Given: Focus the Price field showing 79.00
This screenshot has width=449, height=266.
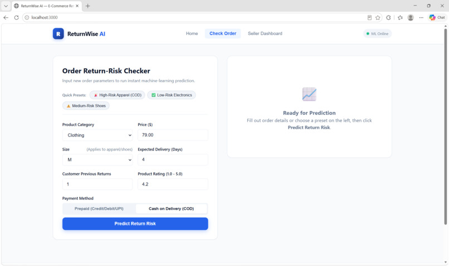Looking at the screenshot, I should coord(173,135).
